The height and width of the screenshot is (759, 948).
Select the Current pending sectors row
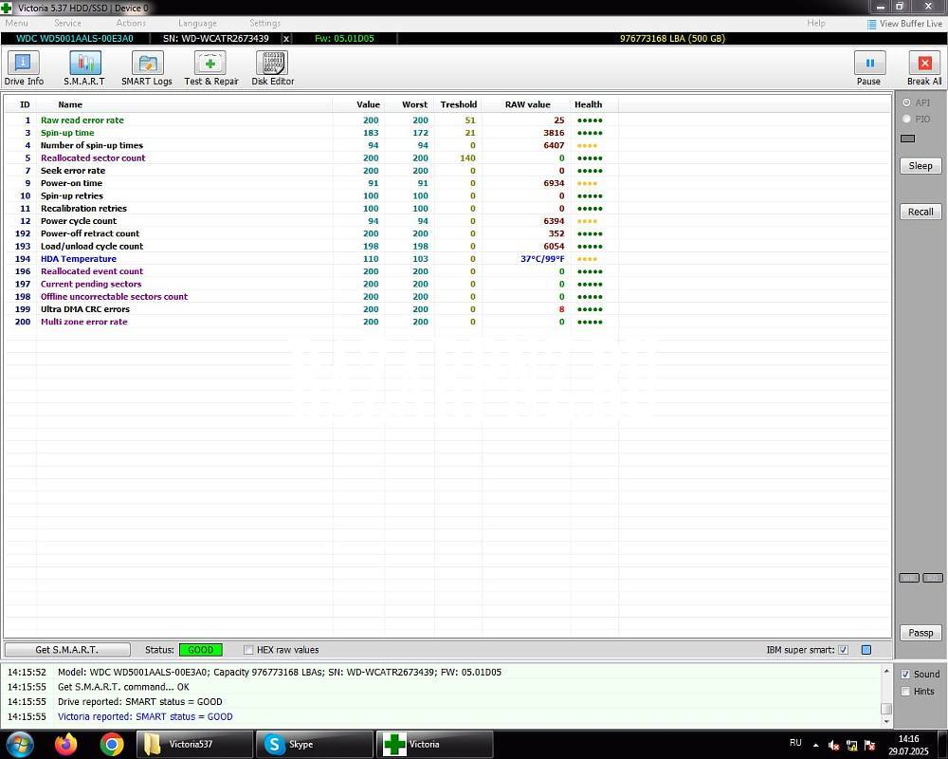[311, 284]
